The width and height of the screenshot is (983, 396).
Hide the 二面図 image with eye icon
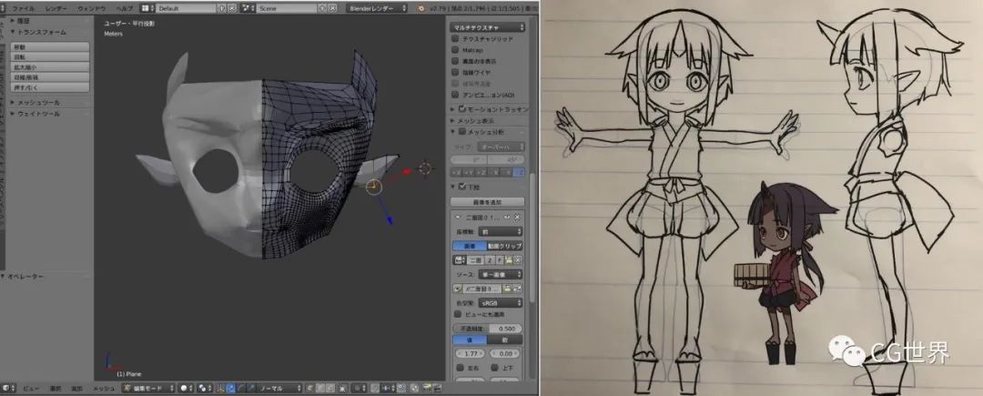pos(507,218)
